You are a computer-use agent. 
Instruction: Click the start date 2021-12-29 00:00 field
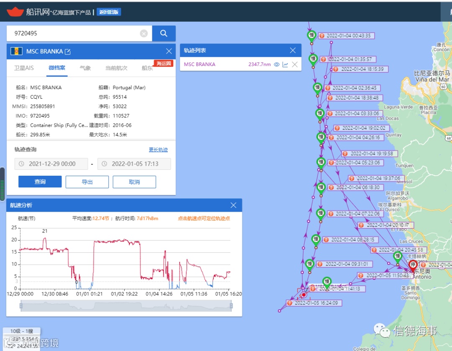pyautogui.click(x=51, y=164)
